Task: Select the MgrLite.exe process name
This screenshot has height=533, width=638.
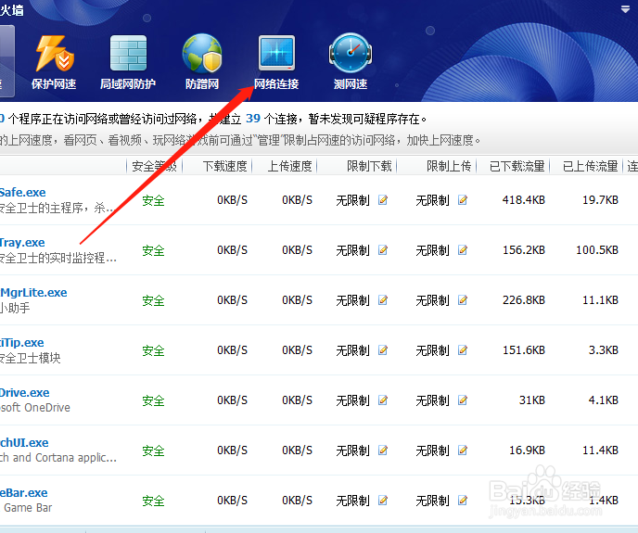Action: (33, 293)
